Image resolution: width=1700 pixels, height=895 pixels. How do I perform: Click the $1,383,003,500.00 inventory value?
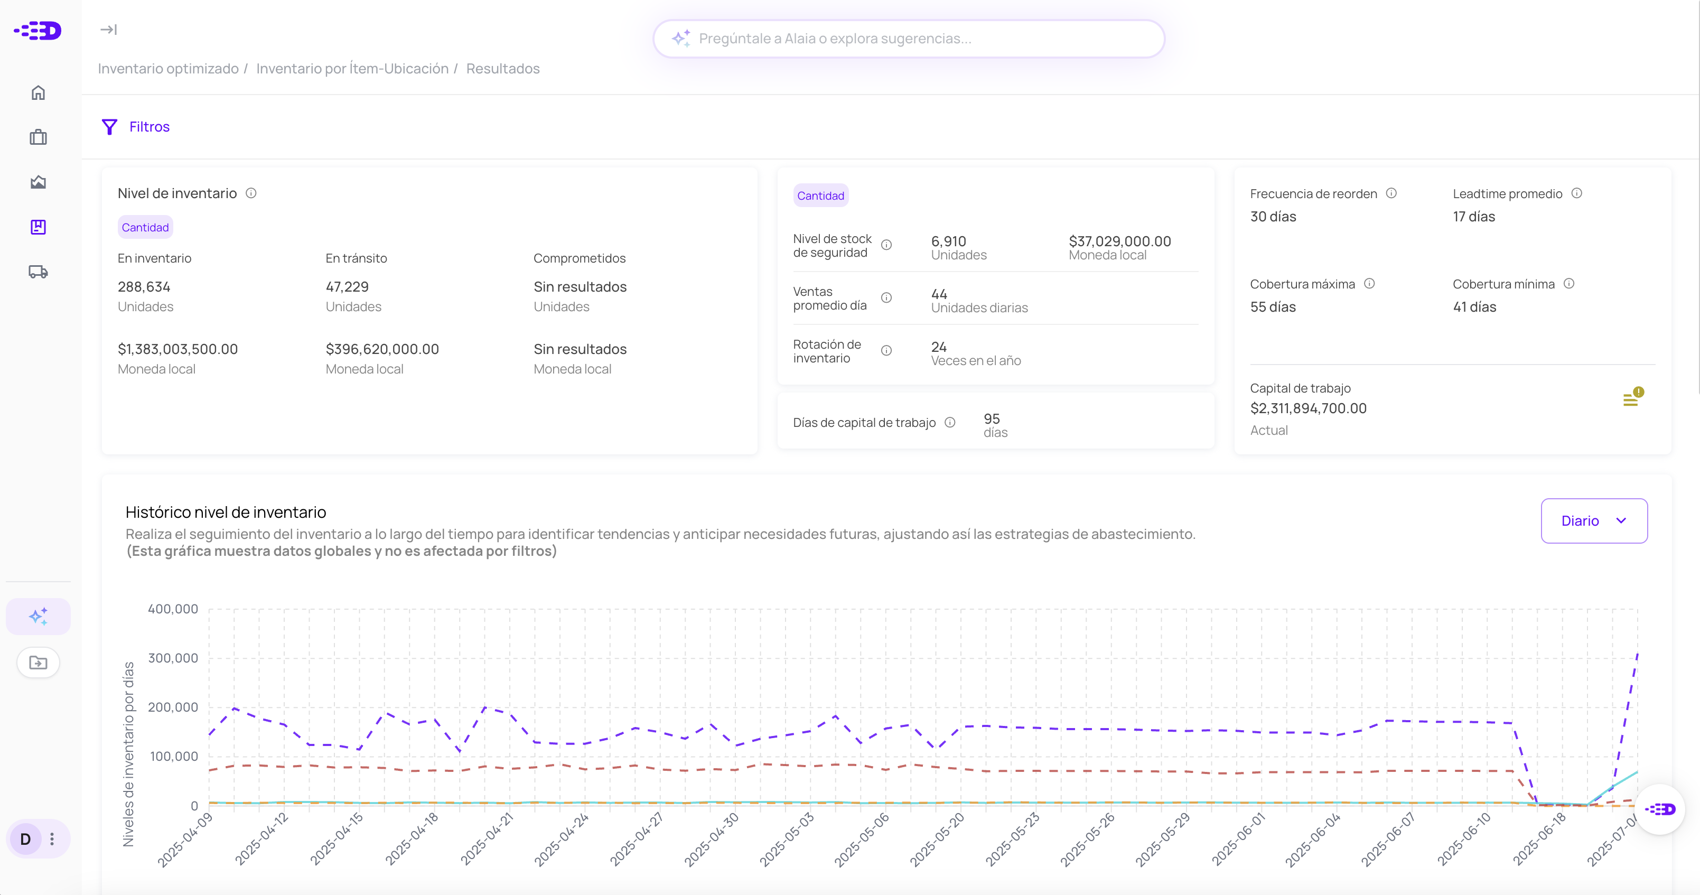(178, 349)
